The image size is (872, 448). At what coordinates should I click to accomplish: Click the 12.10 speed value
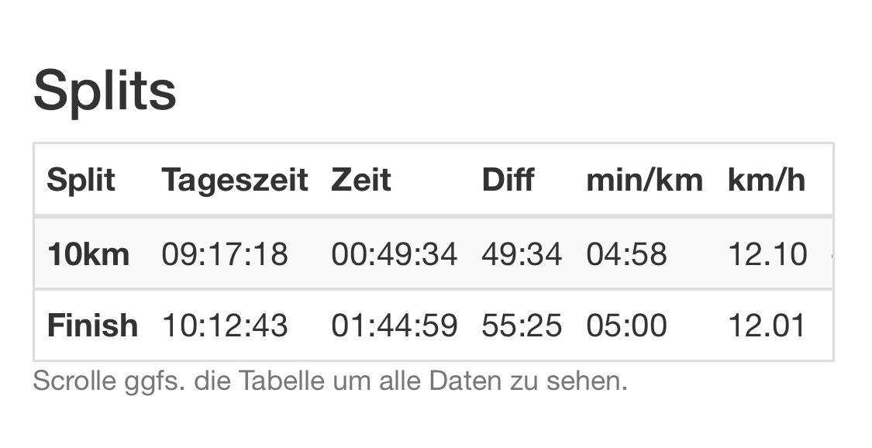767,254
